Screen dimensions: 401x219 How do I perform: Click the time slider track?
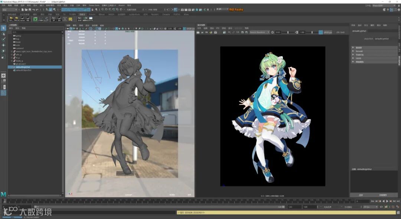(x=179, y=201)
